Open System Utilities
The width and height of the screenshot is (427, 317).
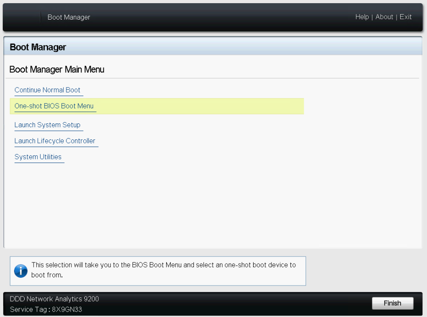(38, 157)
